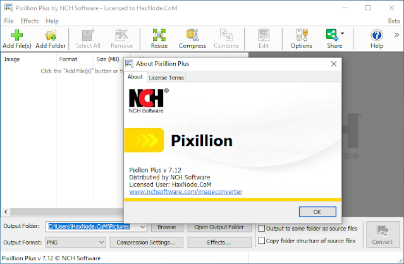
Task: Open the nchsoftware.com/imageconverter link
Action: click(x=186, y=192)
